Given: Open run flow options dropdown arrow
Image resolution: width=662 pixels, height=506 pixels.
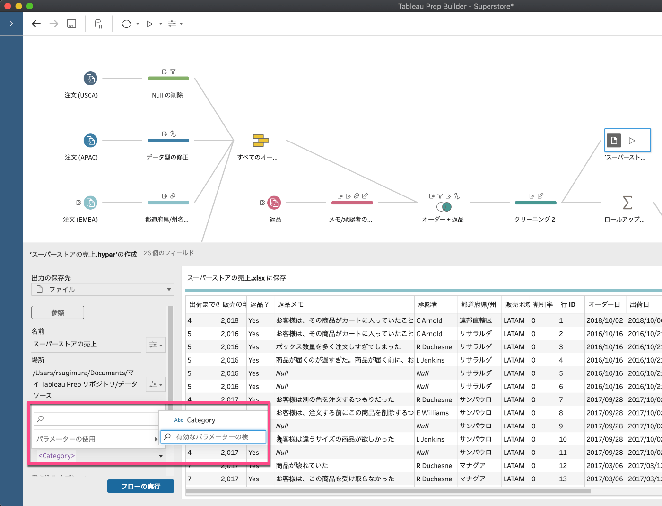Looking at the screenshot, I should coord(161,24).
